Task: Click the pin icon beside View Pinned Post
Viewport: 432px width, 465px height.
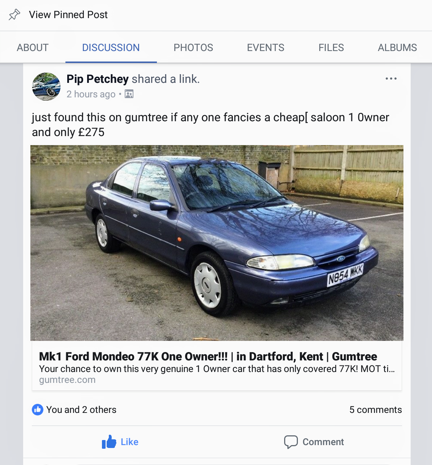Action: [x=14, y=15]
